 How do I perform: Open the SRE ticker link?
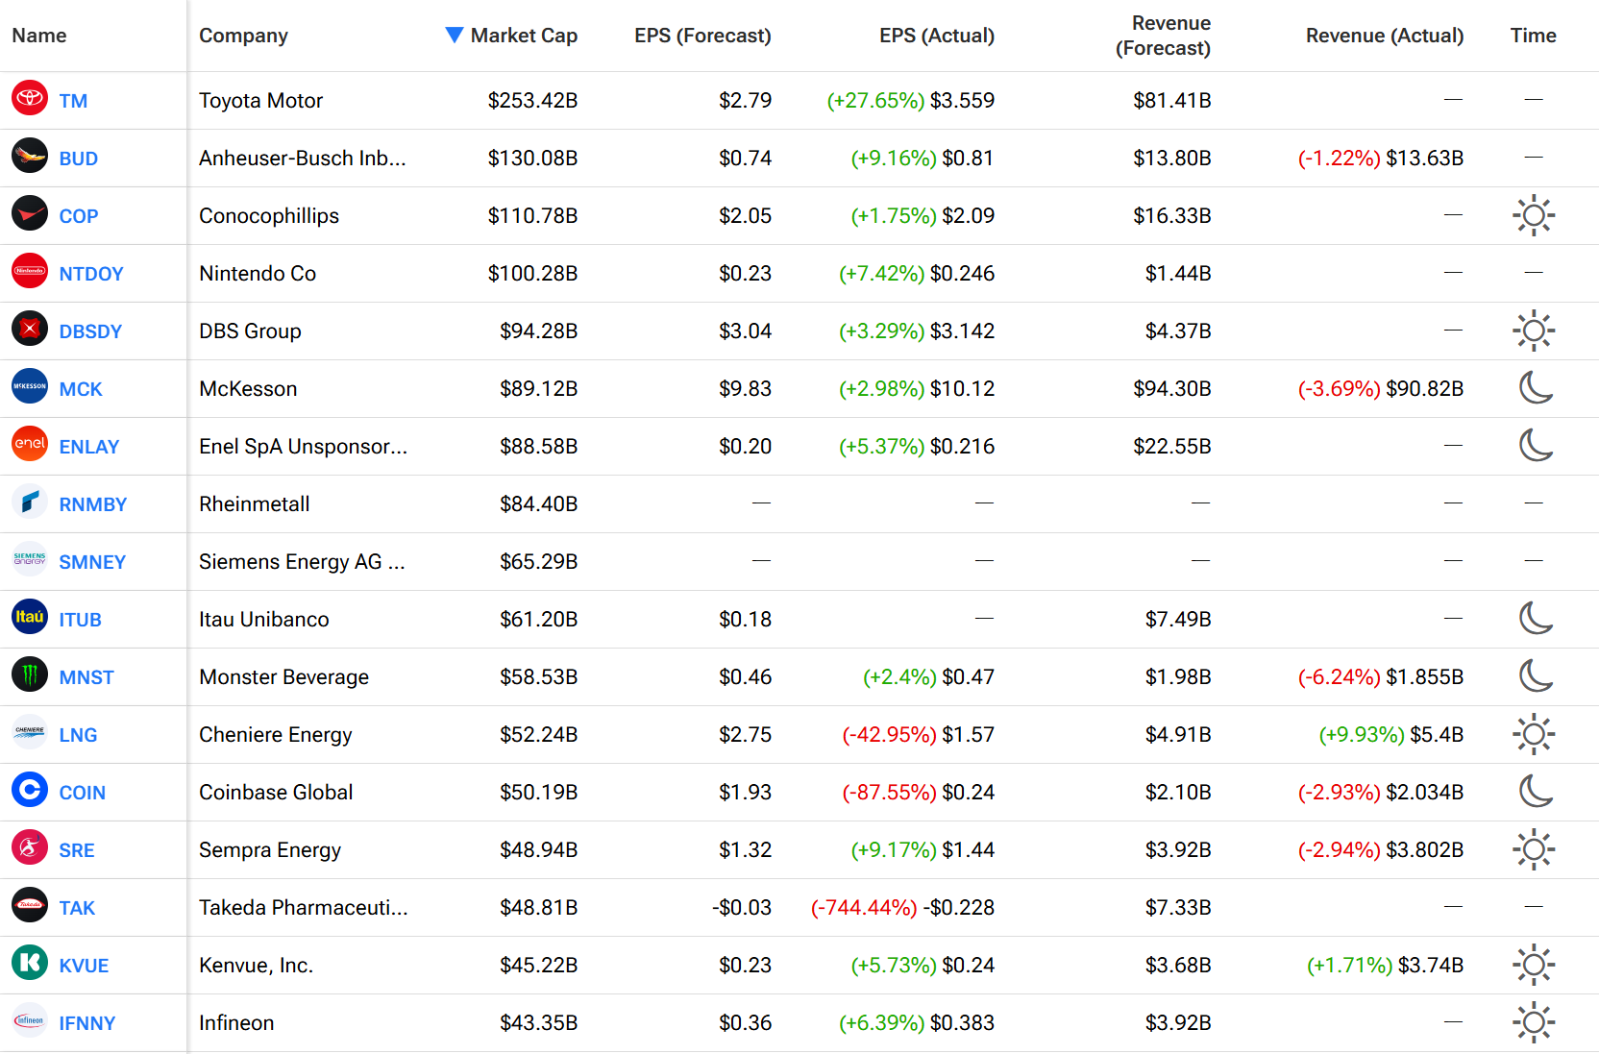click(77, 850)
